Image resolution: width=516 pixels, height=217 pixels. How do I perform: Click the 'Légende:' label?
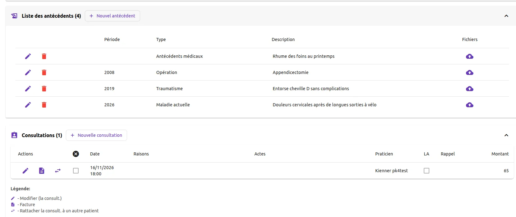coord(20,189)
